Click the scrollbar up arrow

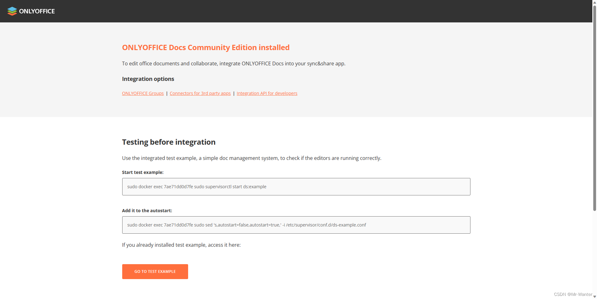[595, 2]
